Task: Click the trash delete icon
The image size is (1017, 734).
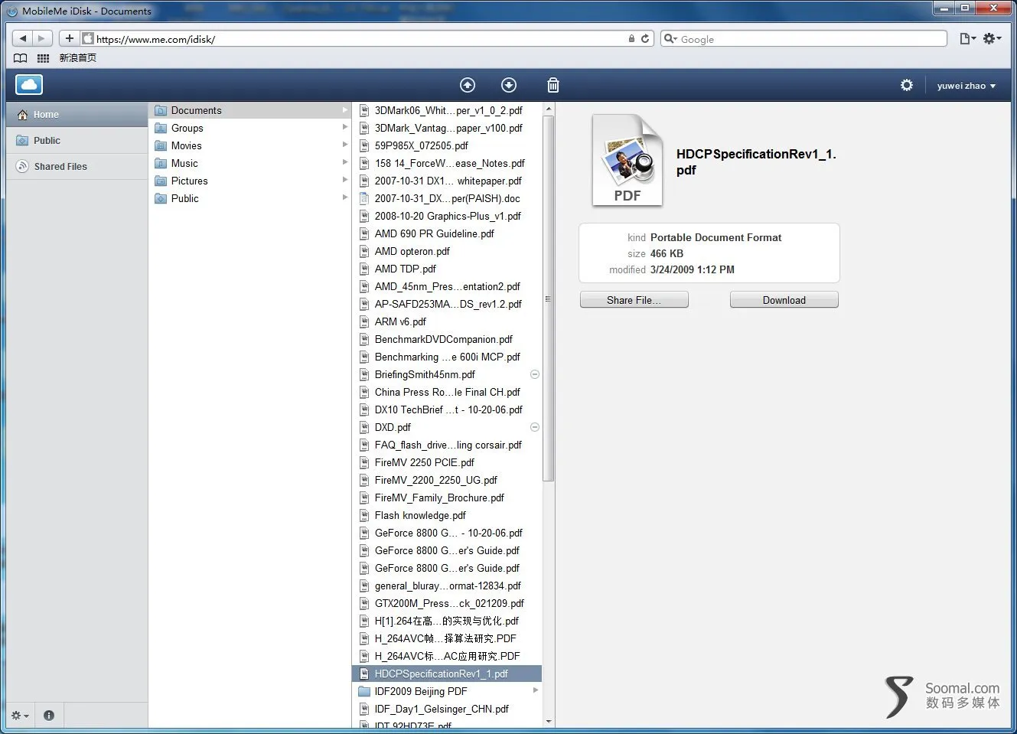Action: point(553,85)
